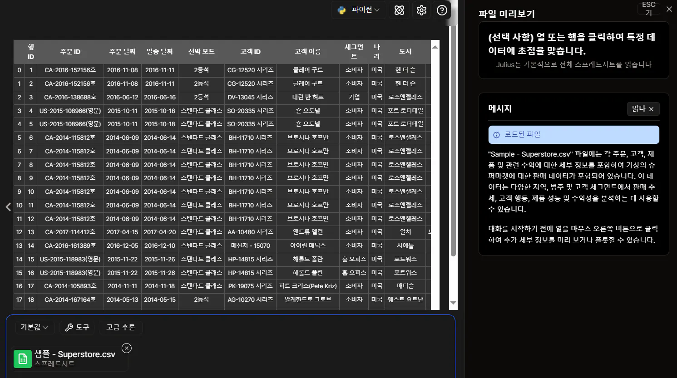Click the city cell 매디슨
The width and height of the screenshot is (677, 378).
[x=405, y=286]
